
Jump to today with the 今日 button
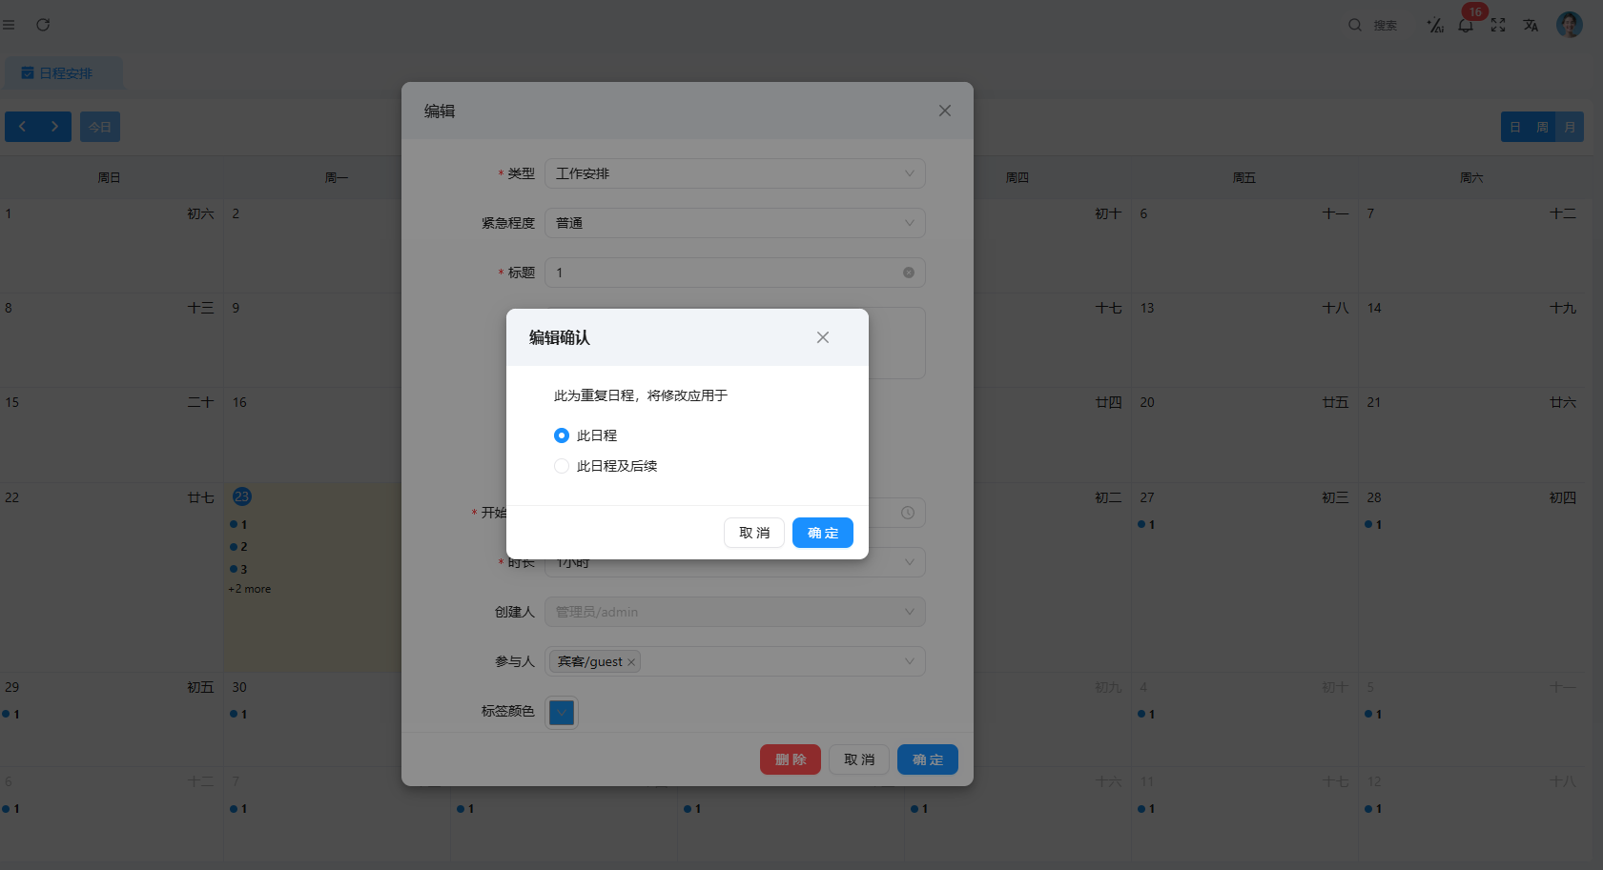(x=100, y=127)
